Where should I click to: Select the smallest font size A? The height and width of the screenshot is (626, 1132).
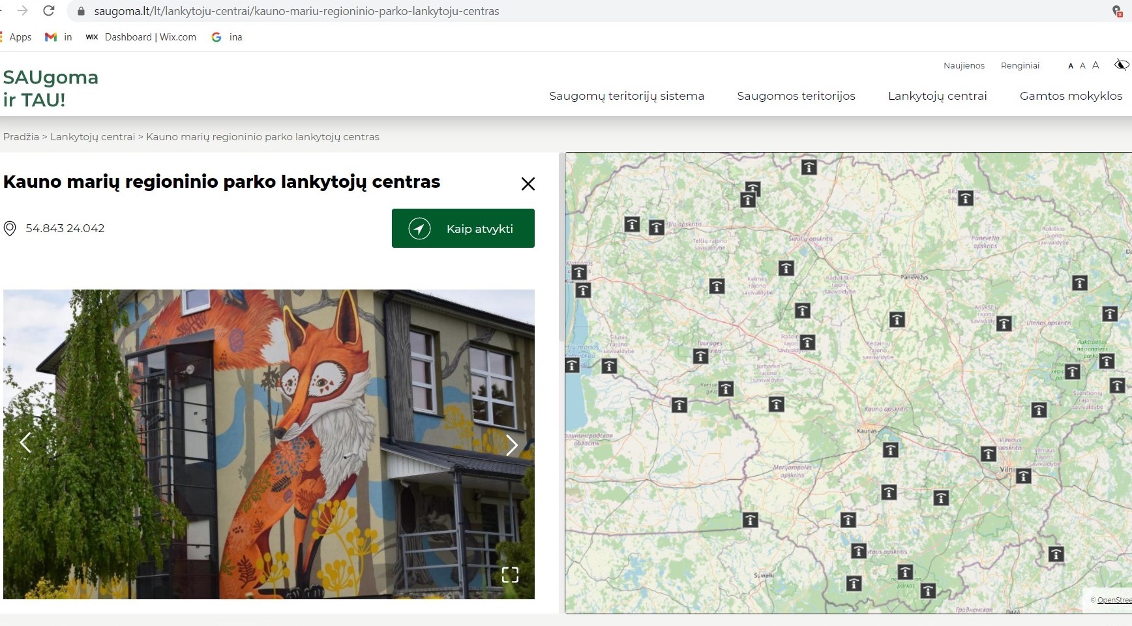click(x=1071, y=66)
